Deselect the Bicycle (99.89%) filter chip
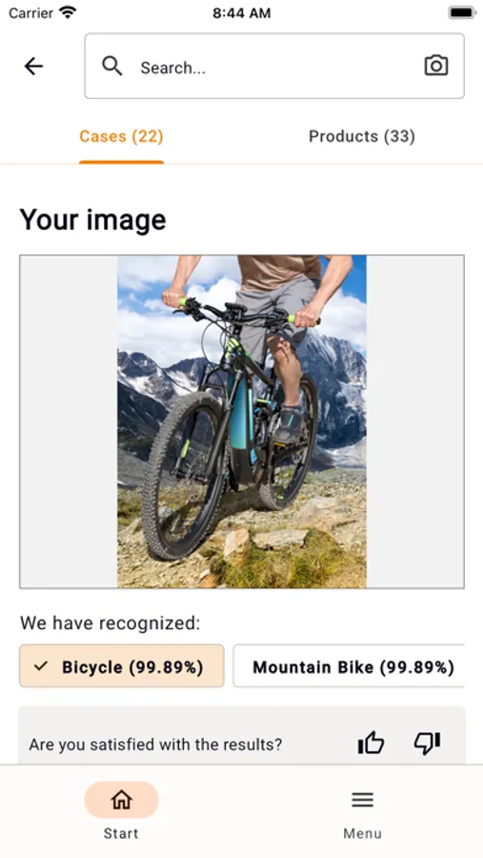 (121, 666)
